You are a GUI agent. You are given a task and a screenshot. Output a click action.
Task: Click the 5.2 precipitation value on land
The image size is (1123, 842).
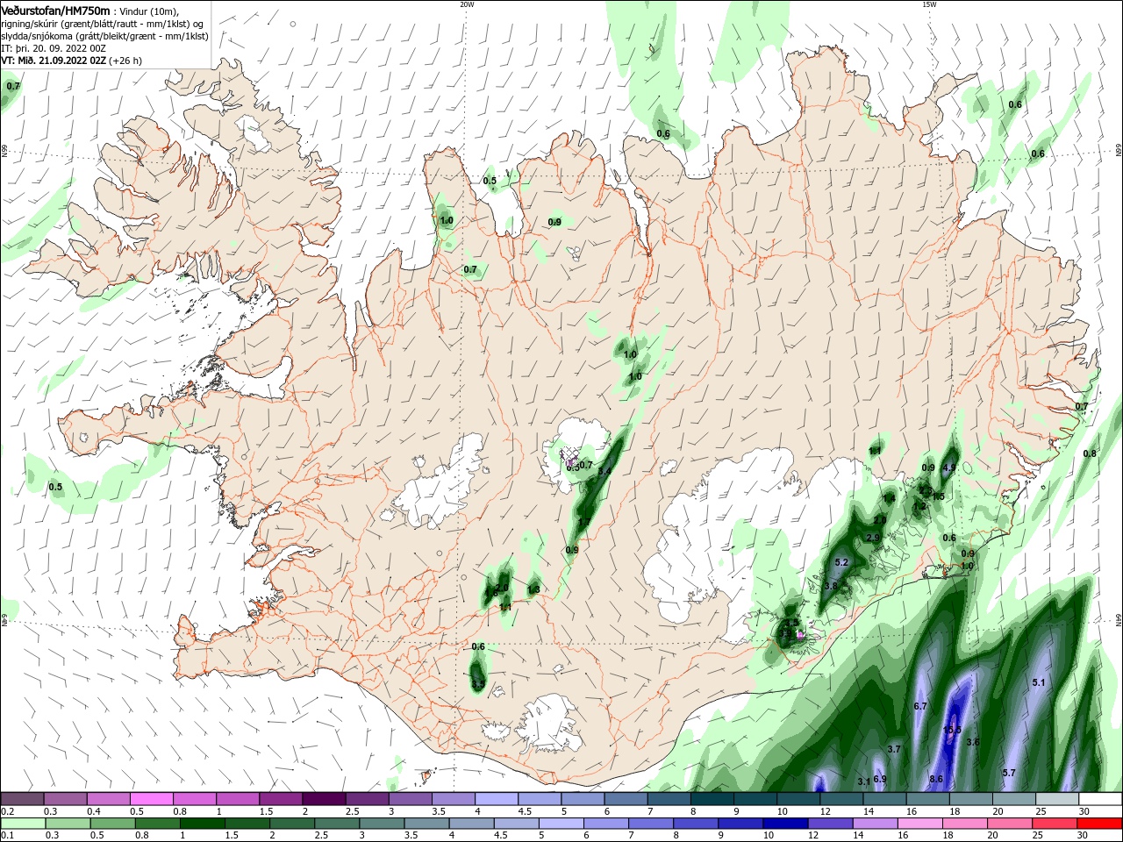tap(842, 562)
